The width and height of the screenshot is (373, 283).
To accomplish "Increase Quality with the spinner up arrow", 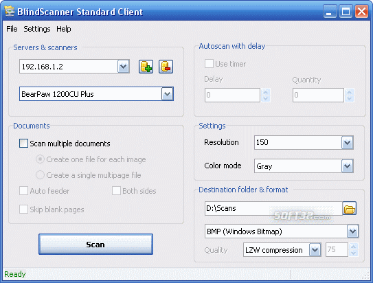I will [x=354, y=247].
